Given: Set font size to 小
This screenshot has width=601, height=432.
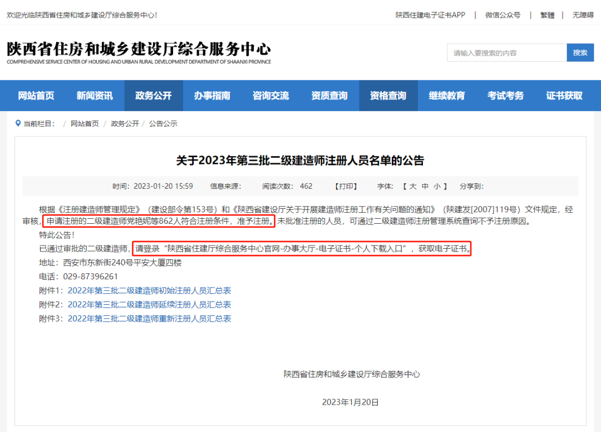Looking at the screenshot, I should coord(437,186).
